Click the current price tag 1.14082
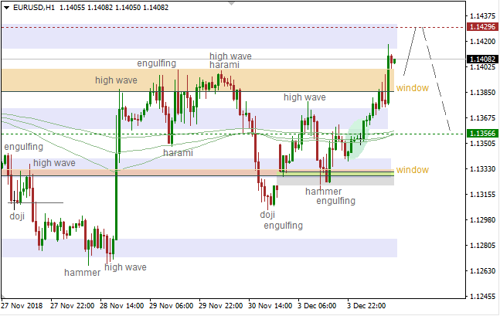The width and height of the screenshot is (500, 316). [x=481, y=59]
